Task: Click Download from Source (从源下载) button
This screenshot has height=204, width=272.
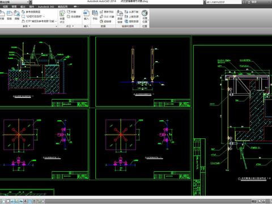Action: pyautogui.click(x=131, y=12)
